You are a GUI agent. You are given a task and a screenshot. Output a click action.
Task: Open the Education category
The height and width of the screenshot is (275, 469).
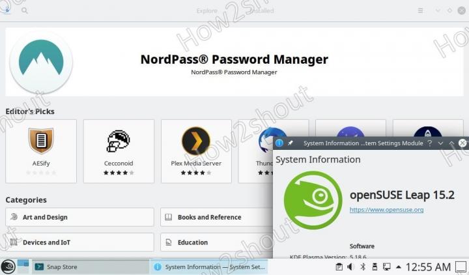pyautogui.click(x=216, y=242)
